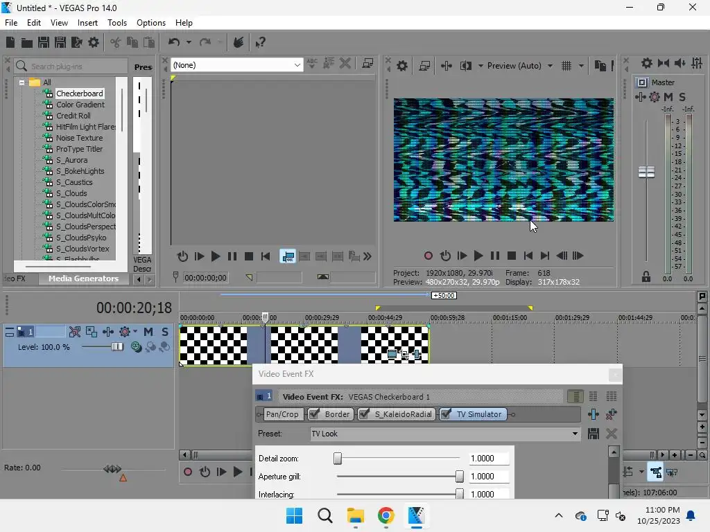The image size is (710, 532).
Task: Click the Windows Start button
Action: click(x=294, y=515)
